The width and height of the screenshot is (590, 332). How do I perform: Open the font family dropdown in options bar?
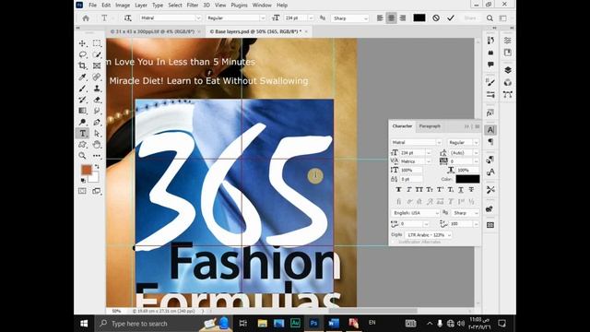tap(198, 18)
